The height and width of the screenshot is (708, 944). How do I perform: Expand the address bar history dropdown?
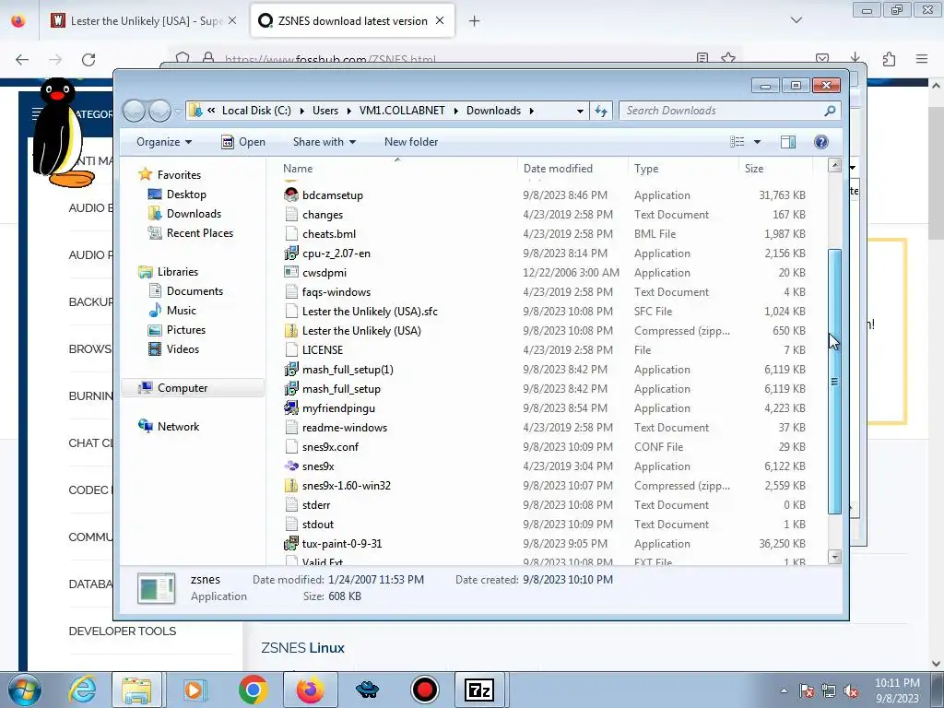(580, 111)
